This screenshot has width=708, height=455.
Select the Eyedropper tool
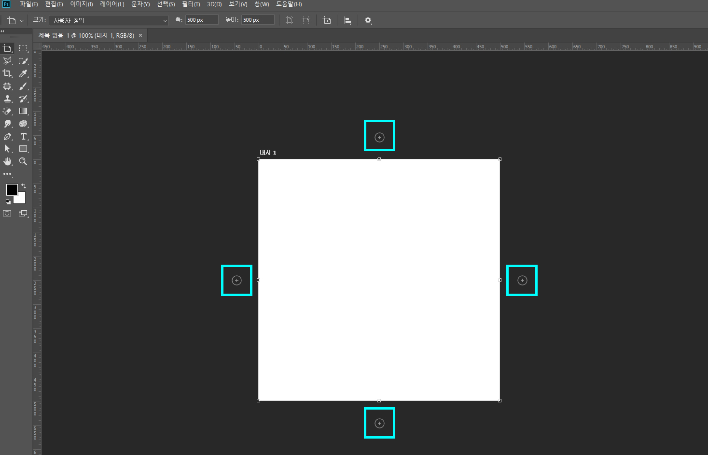point(23,73)
